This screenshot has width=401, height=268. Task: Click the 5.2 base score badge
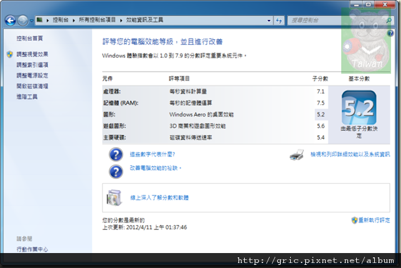click(359, 108)
